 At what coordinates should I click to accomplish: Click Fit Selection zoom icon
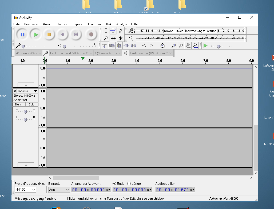(188, 46)
